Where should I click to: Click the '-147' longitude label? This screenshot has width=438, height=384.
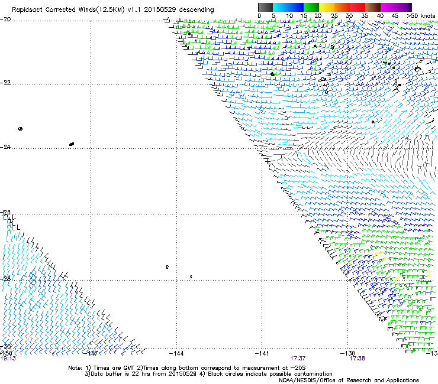coord(91,353)
